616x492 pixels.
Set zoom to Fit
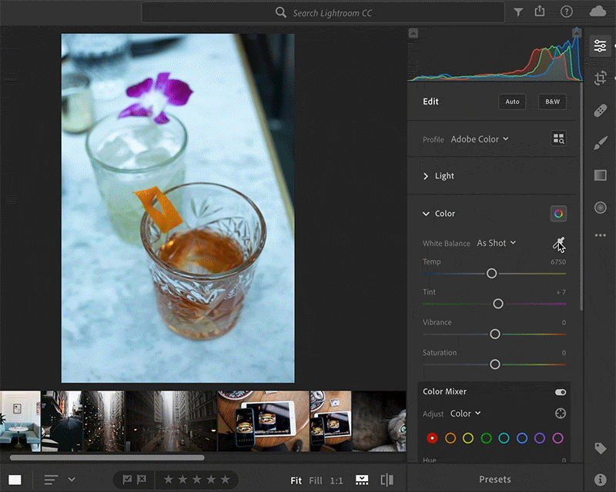(x=296, y=480)
